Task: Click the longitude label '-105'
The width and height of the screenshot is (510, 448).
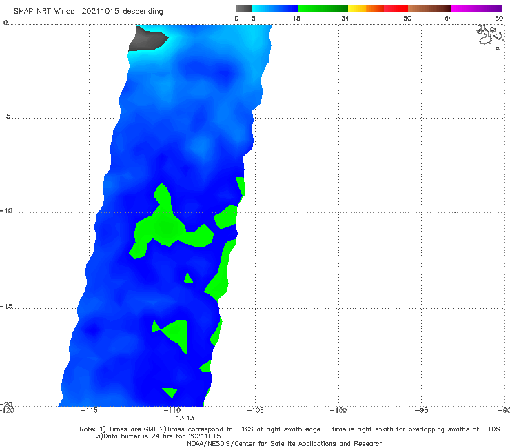Action: pyautogui.click(x=255, y=410)
